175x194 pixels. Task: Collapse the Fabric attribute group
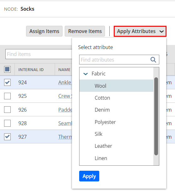(85, 74)
